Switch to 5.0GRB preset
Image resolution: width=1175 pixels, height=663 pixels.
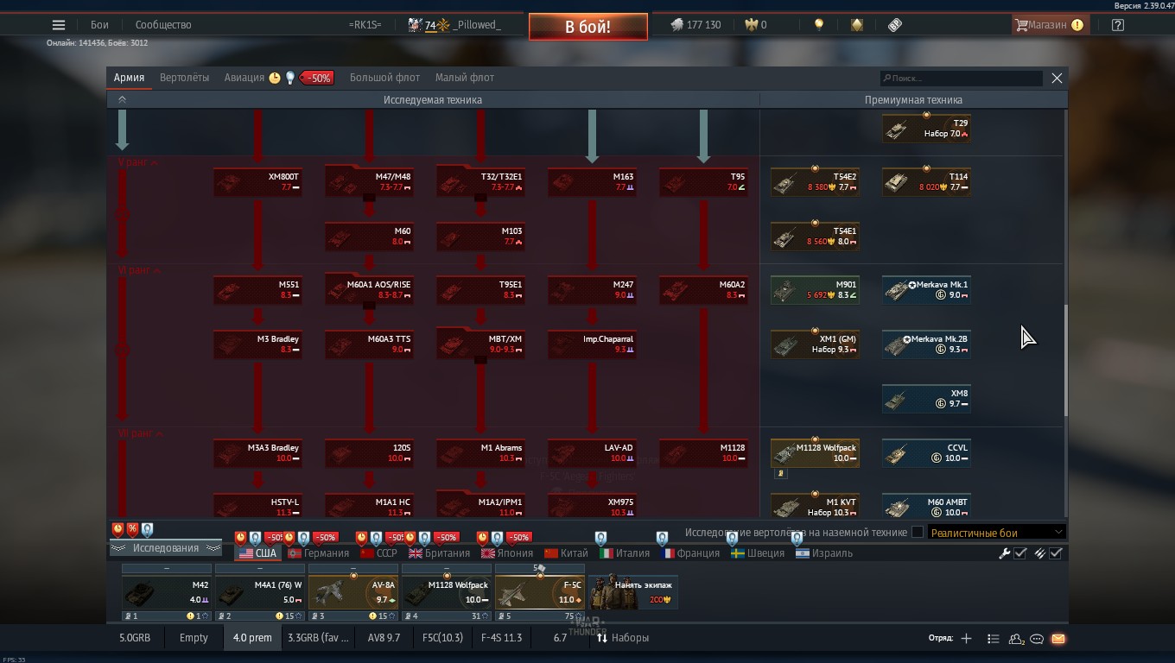coord(135,638)
